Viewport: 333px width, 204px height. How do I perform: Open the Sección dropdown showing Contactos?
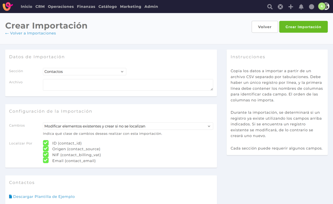tap(84, 72)
